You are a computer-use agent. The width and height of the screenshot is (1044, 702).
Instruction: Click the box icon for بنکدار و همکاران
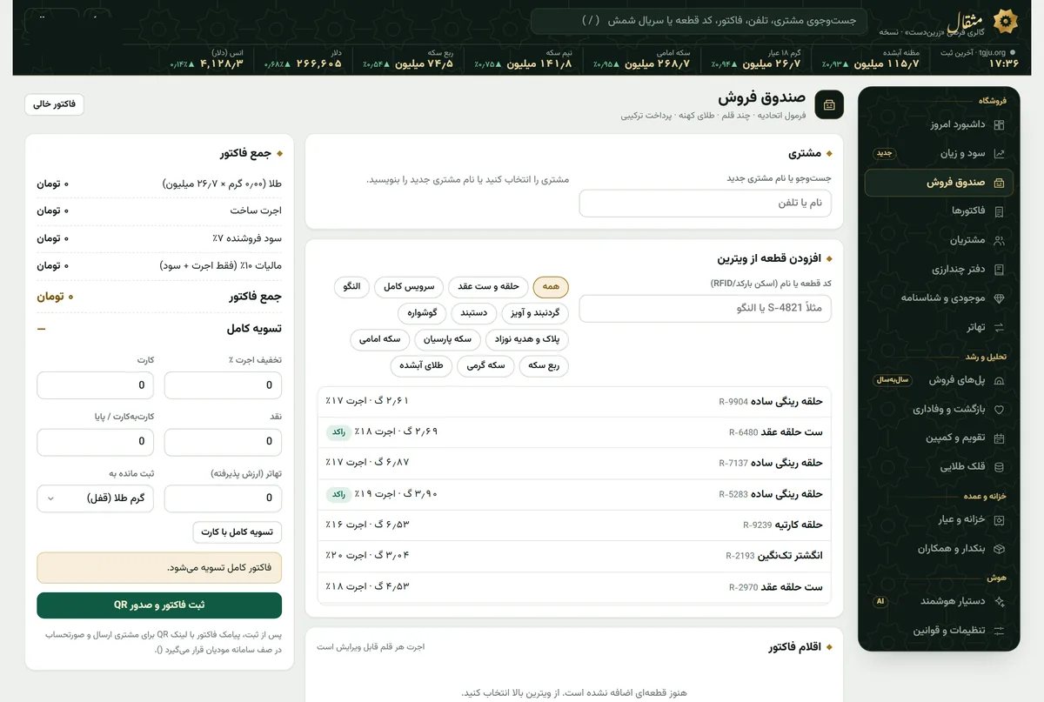(999, 549)
